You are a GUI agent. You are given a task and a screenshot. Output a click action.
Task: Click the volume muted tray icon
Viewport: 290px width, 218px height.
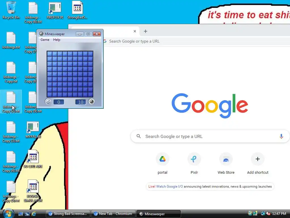point(268,213)
